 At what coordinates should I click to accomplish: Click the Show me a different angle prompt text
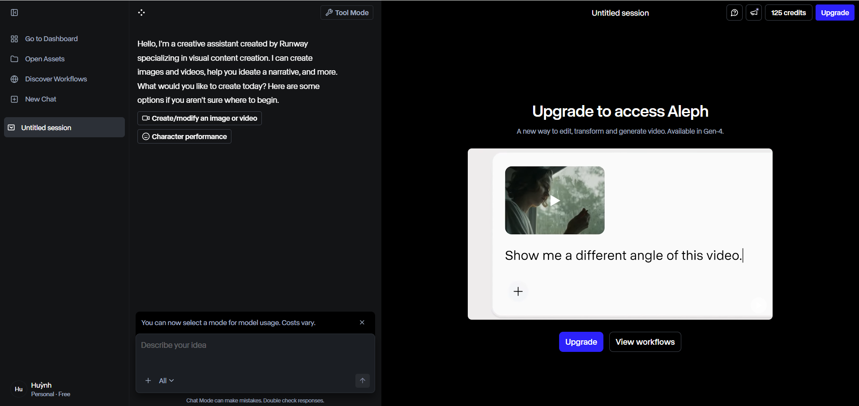tap(624, 255)
